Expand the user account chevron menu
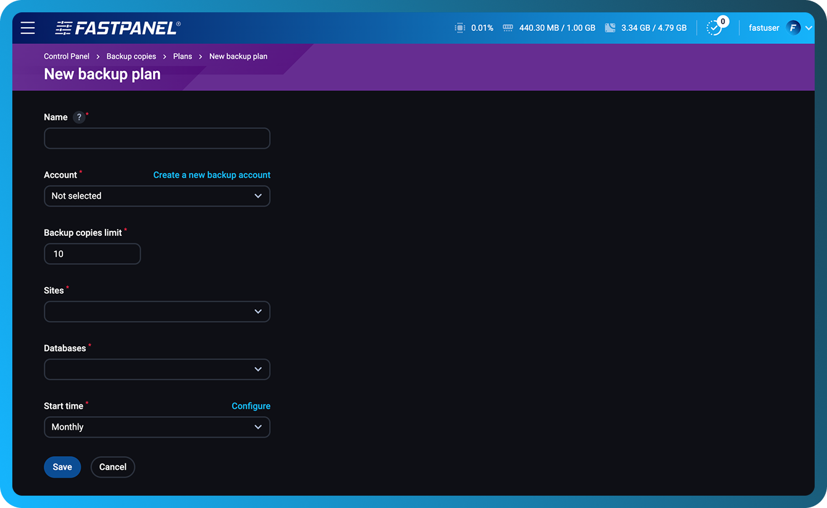827x508 pixels. 808,28
